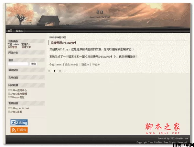Open Z-Blog主机 link
The width and height of the screenshot is (194, 147).
[x=16, y=112]
